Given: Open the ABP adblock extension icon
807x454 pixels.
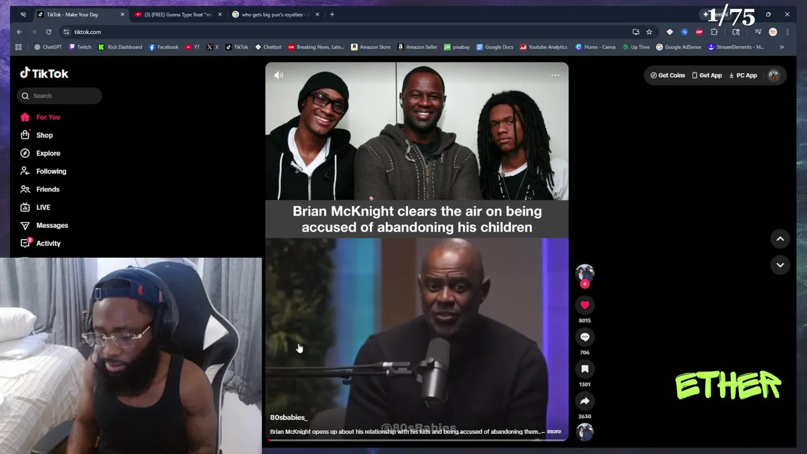Looking at the screenshot, I should point(699,32).
